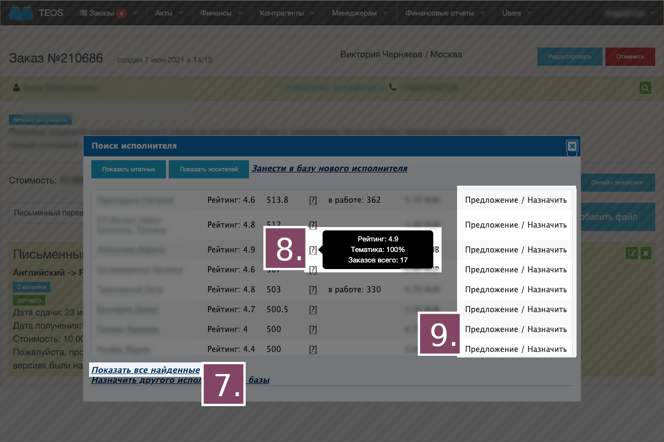Click the Показать штатных button
The width and height of the screenshot is (664, 442).
[x=128, y=169]
